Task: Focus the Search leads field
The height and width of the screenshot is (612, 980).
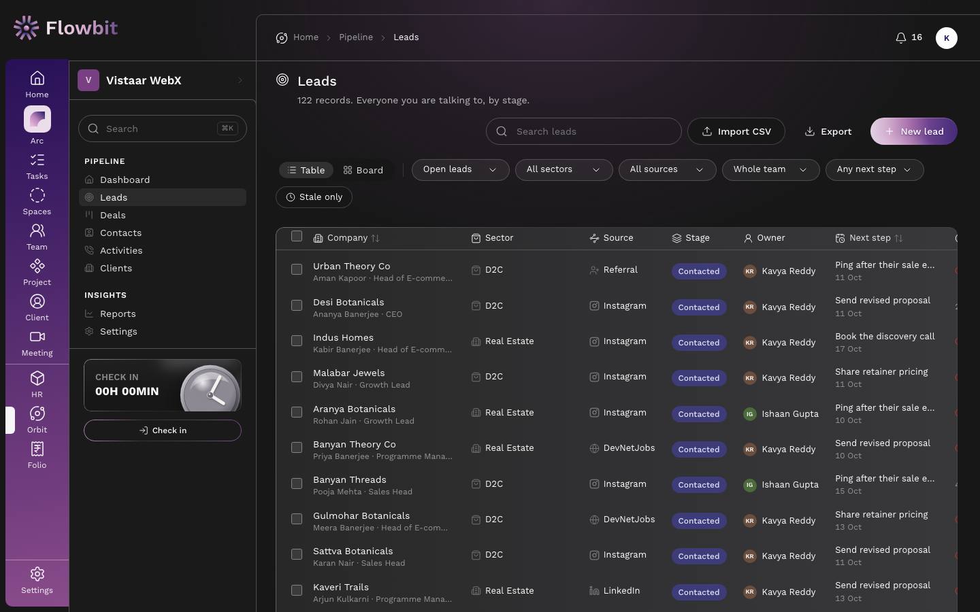Action: pos(583,131)
